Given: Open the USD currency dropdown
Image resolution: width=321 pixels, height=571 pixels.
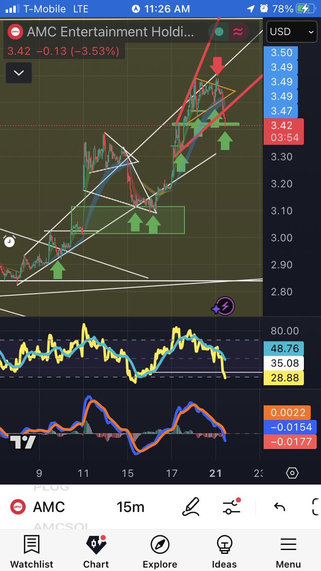Looking at the screenshot, I should click(292, 32).
